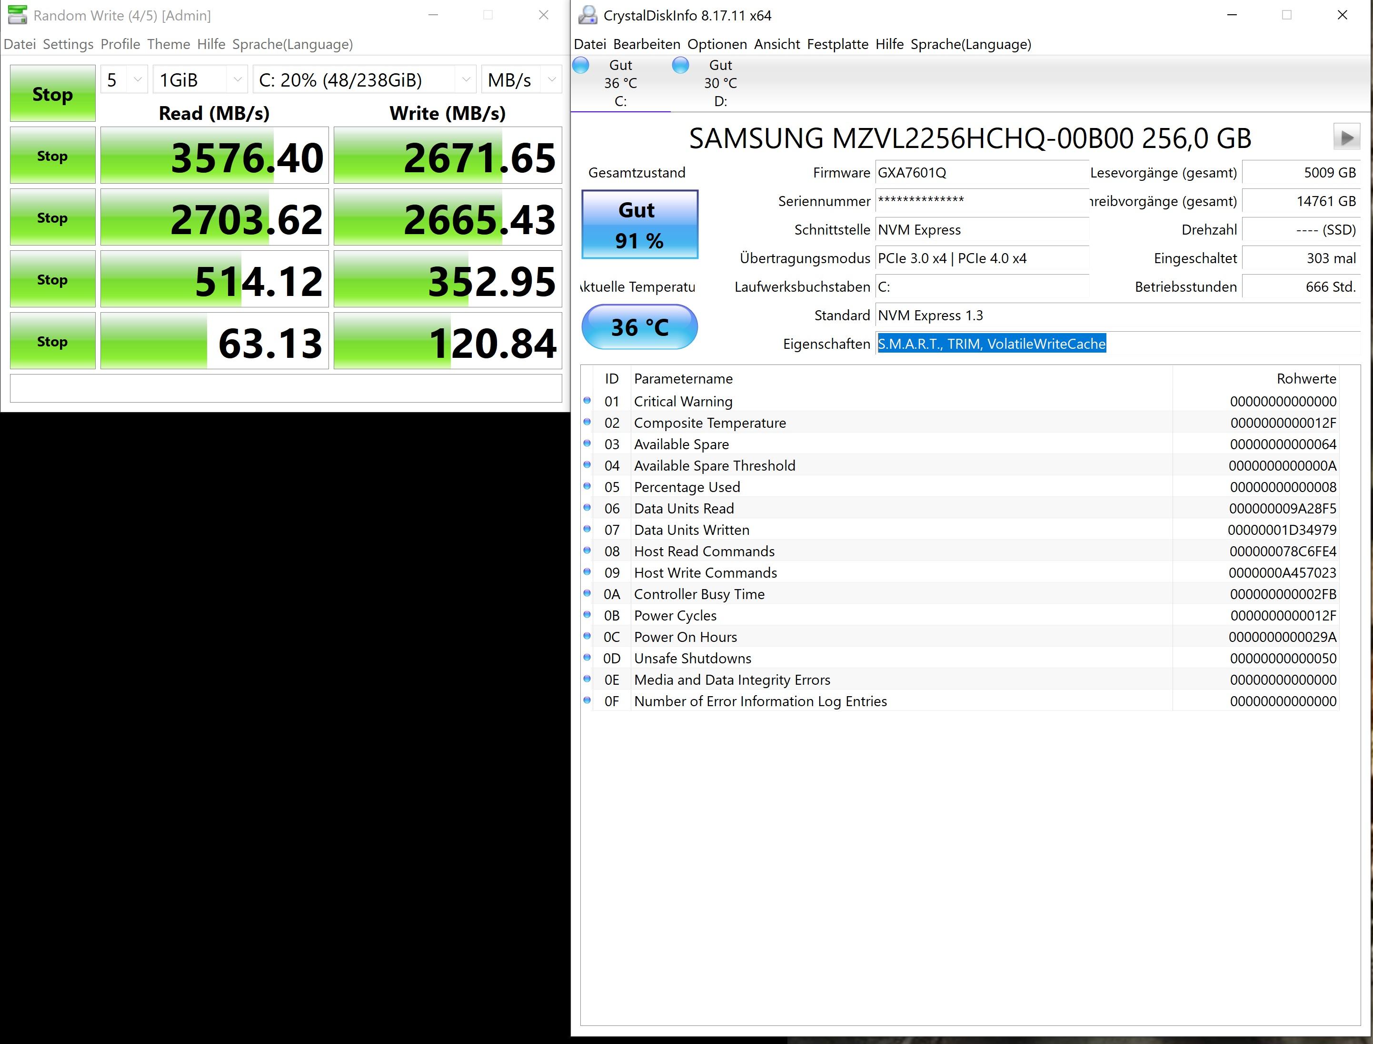Screen dimensions: 1373x1044
Task: Click the status dot beside Media and Data Integrity Errors
Action: point(587,679)
